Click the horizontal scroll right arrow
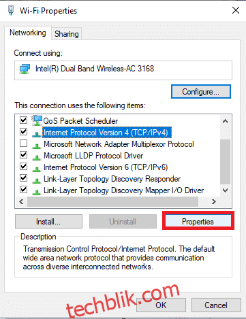This screenshot has height=319, width=246. [x=214, y=201]
